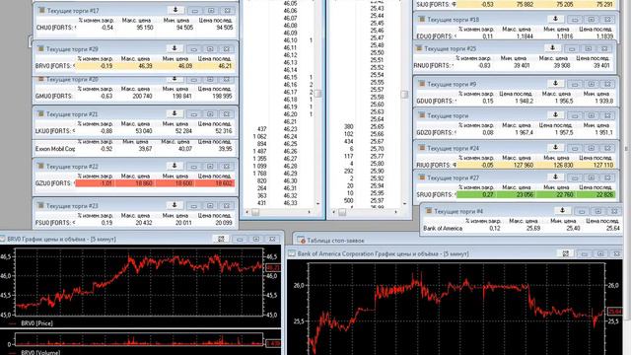The height and width of the screenshot is (355, 631).
Task: Select the Bank of America row in window #4
Action: (522, 228)
